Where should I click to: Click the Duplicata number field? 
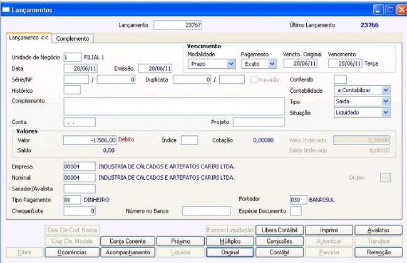coord(192,80)
